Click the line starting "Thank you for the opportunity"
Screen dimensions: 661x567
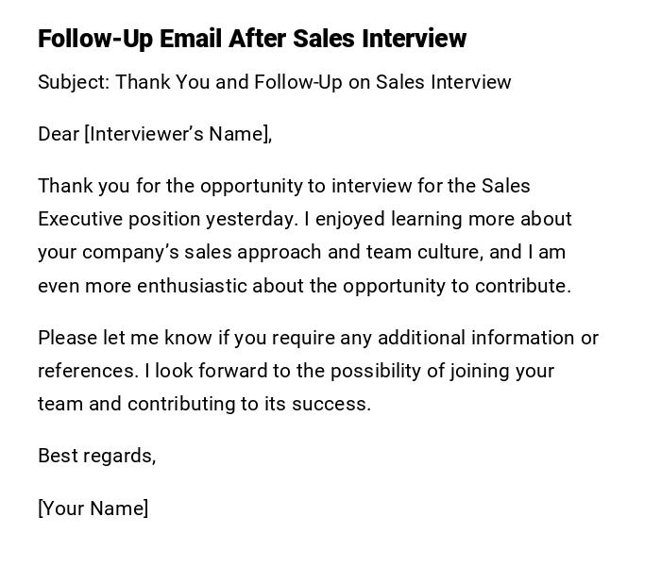pos(283,186)
